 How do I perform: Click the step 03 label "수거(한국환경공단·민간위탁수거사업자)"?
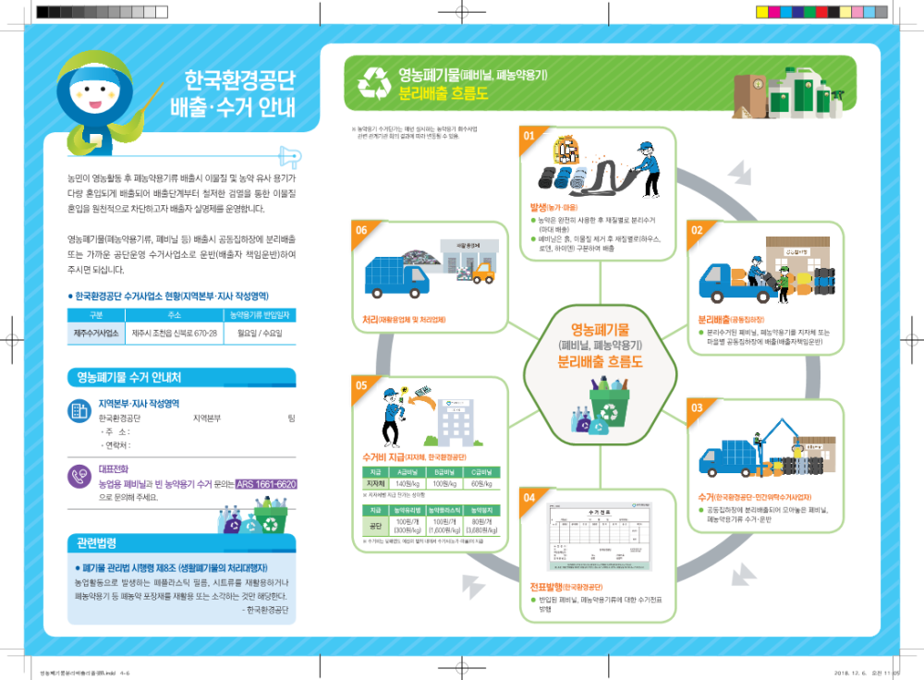pyautogui.click(x=755, y=497)
